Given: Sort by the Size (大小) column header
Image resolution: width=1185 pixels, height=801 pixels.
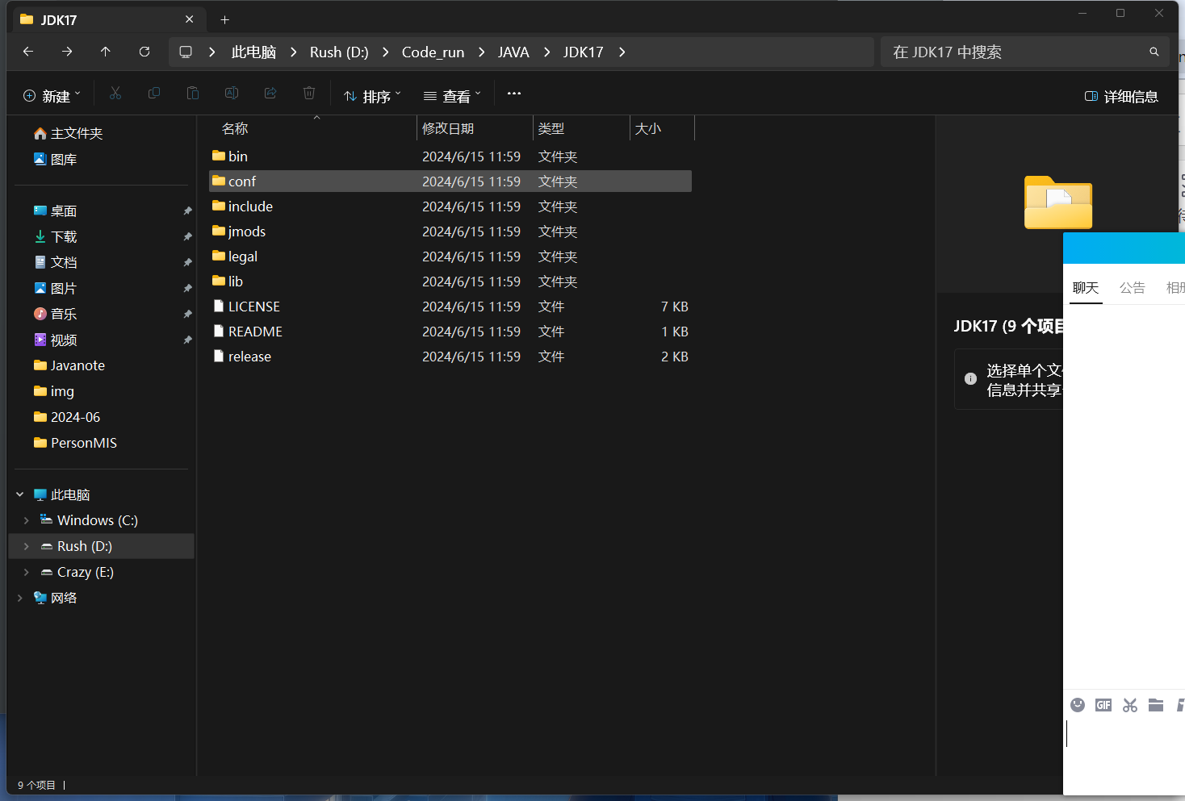Looking at the screenshot, I should click(662, 128).
